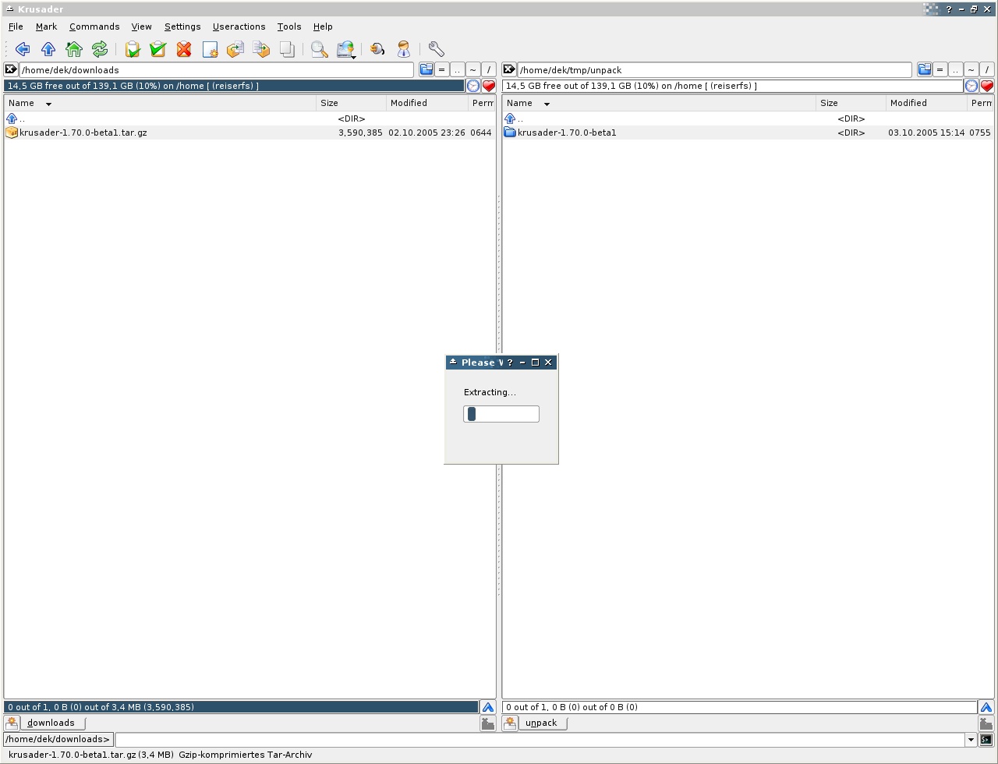Viewport: 998px width, 764px height.
Task: Open the Useractions menu
Action: click(239, 27)
